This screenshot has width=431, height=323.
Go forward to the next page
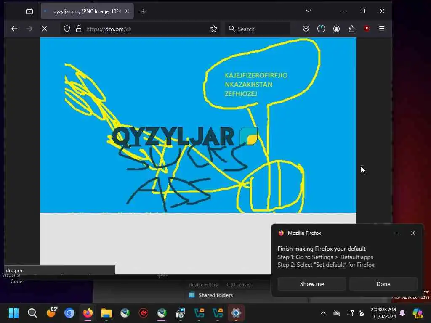click(x=29, y=29)
